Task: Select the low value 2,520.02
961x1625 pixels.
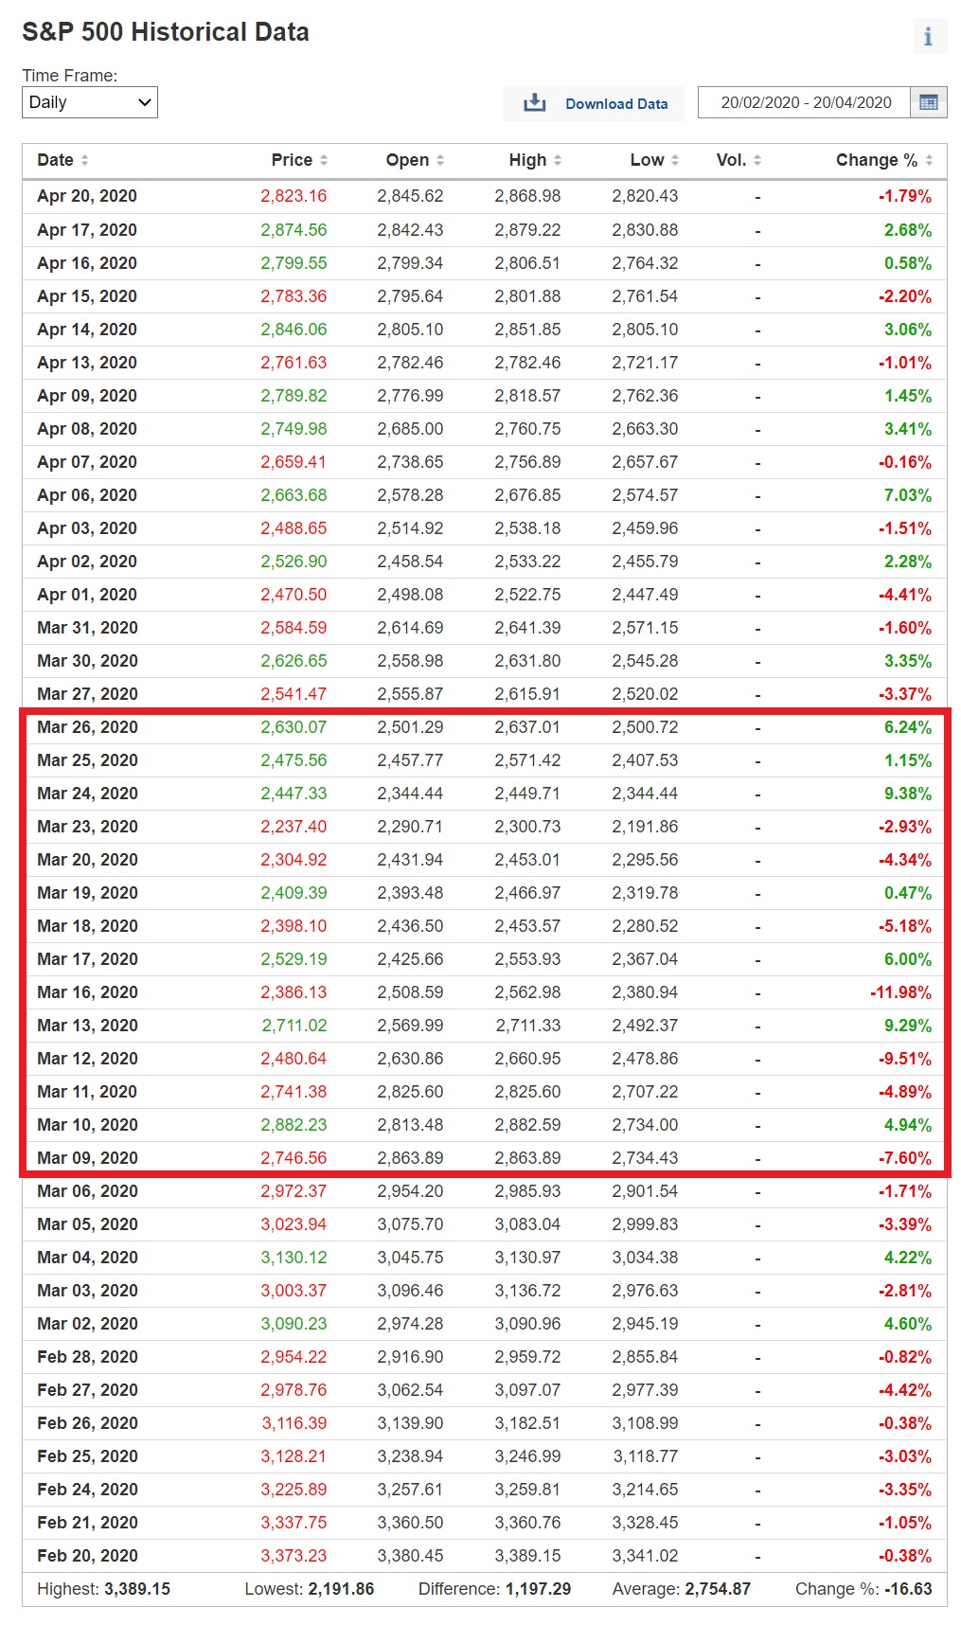Action: coord(645,694)
